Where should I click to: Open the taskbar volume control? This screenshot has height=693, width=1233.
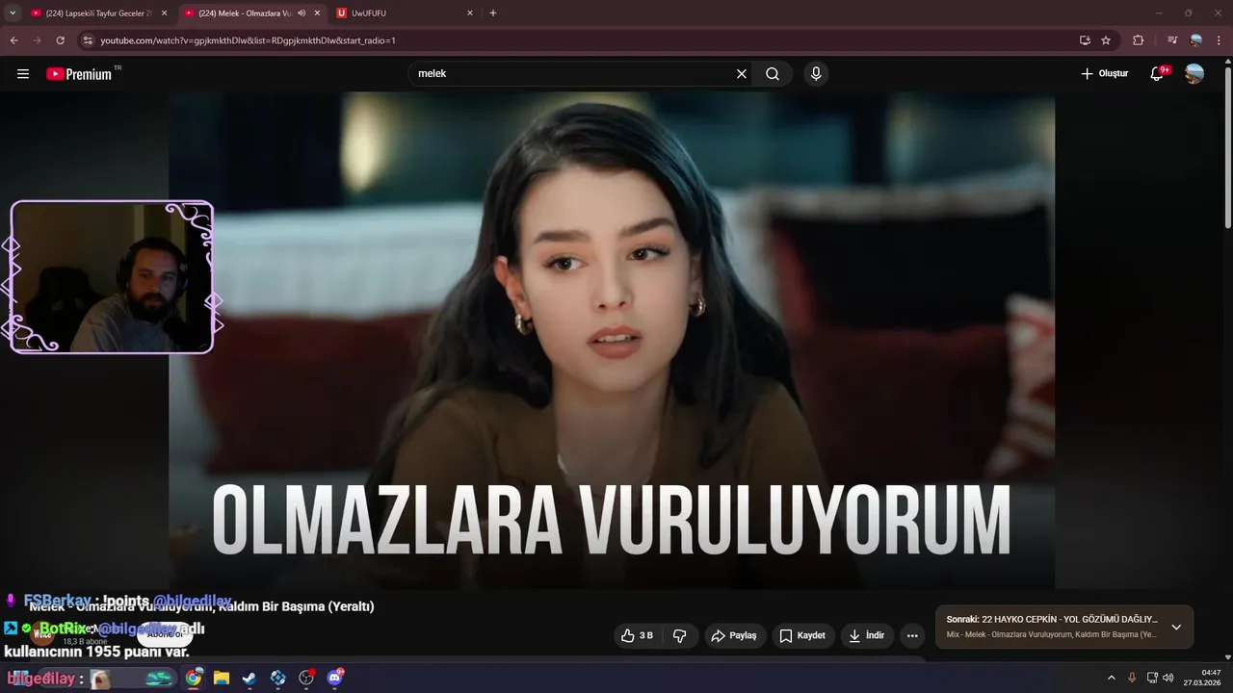click(1168, 678)
